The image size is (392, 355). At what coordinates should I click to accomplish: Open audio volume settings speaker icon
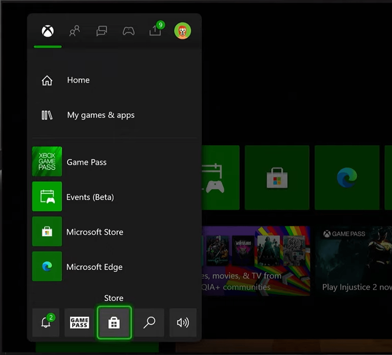183,323
